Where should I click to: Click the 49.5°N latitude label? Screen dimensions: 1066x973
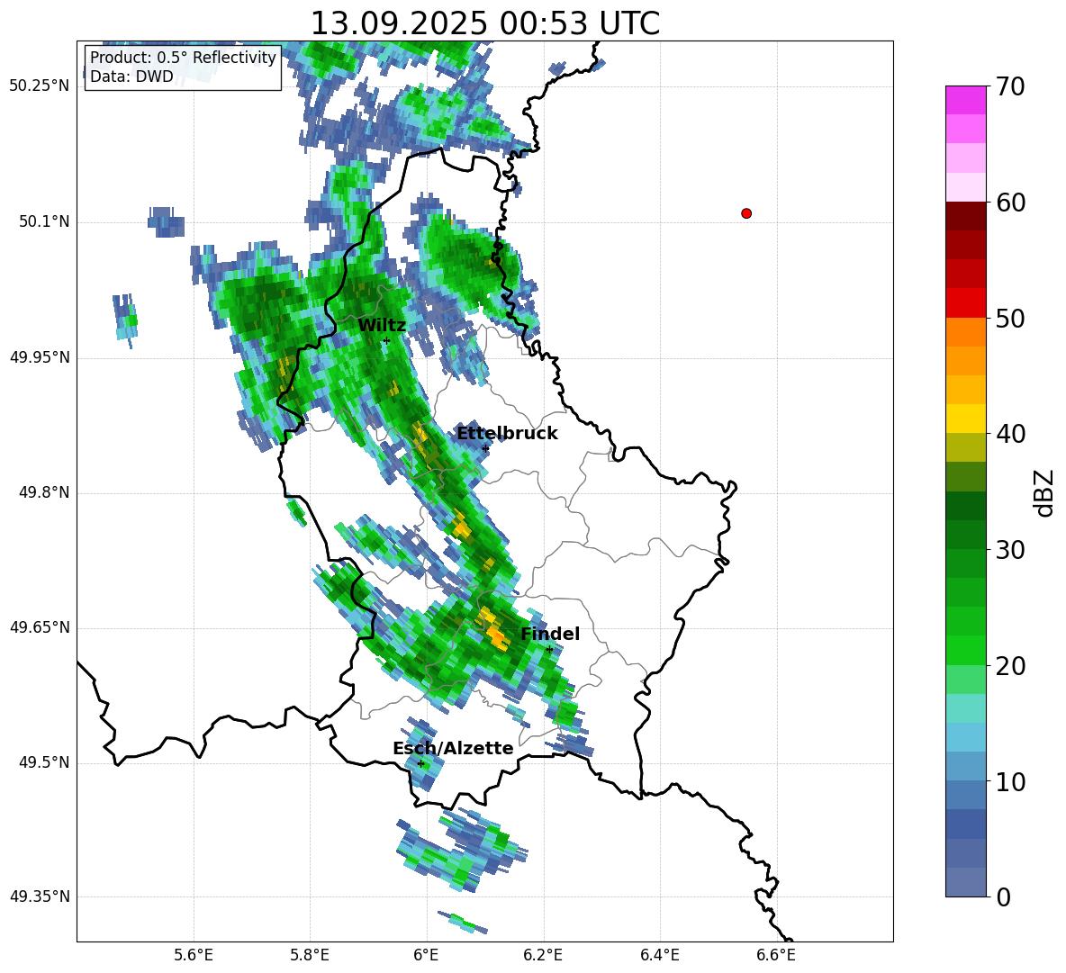[43, 761]
